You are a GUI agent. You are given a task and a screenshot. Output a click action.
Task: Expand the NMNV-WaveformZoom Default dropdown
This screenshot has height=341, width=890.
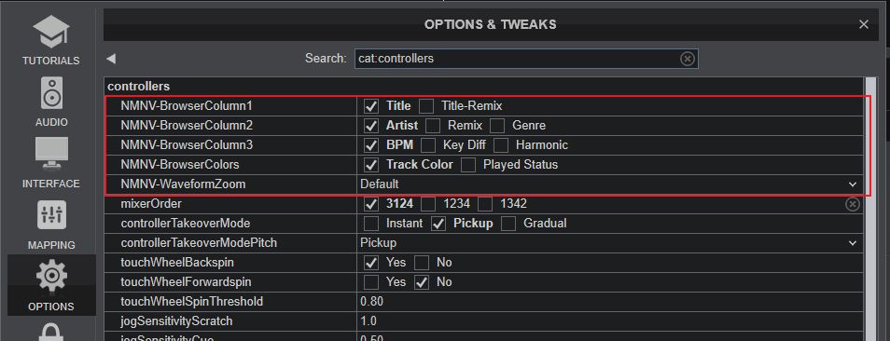tap(609, 184)
